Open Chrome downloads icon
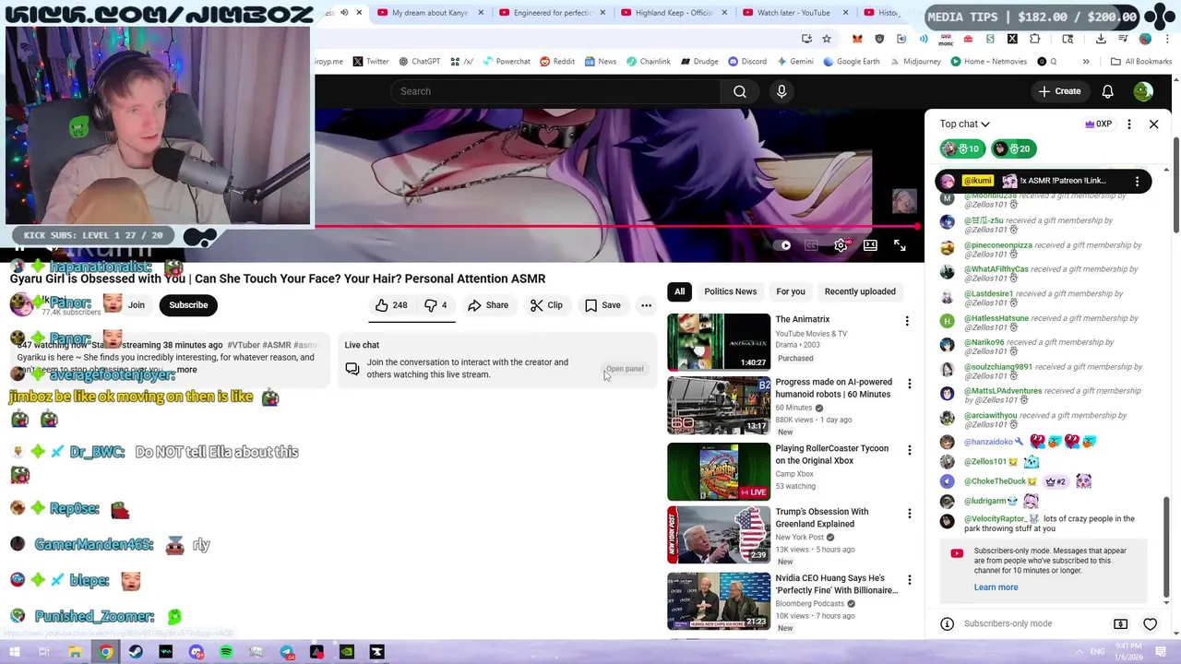The width and height of the screenshot is (1181, 664). (x=1101, y=39)
